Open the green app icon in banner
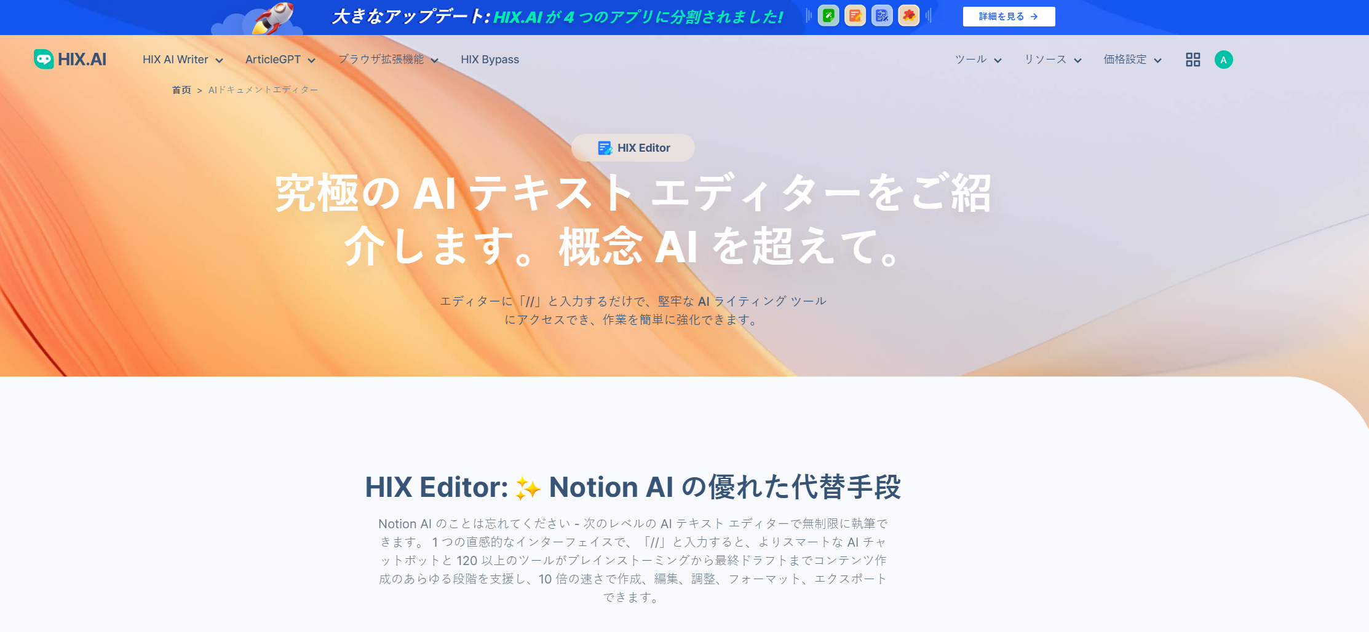The width and height of the screenshot is (1369, 632). pyautogui.click(x=828, y=16)
